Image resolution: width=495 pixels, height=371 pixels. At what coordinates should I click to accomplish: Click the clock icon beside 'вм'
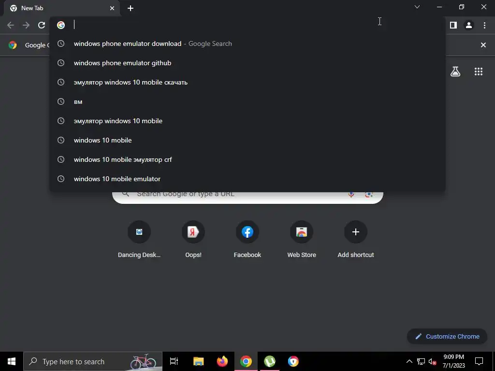tap(60, 101)
